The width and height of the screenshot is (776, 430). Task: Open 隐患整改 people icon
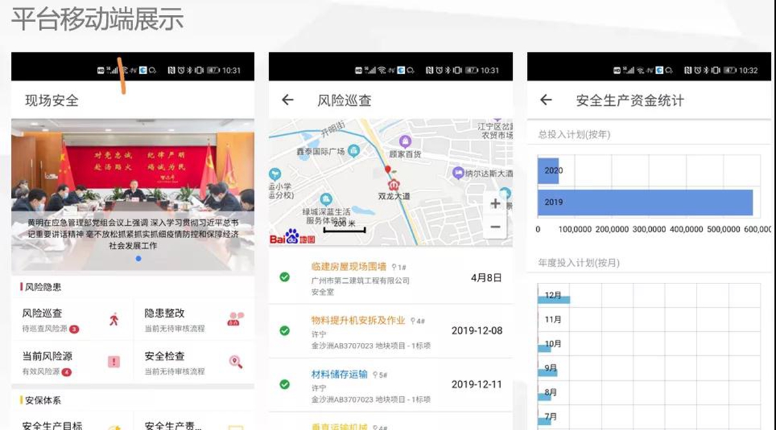(235, 319)
